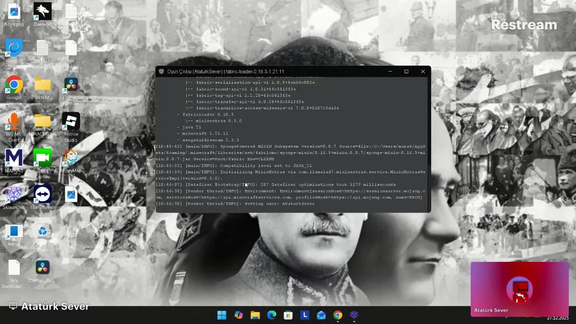
Task: Click the taskbar date 27.12.2025
Action: pyautogui.click(x=558, y=318)
